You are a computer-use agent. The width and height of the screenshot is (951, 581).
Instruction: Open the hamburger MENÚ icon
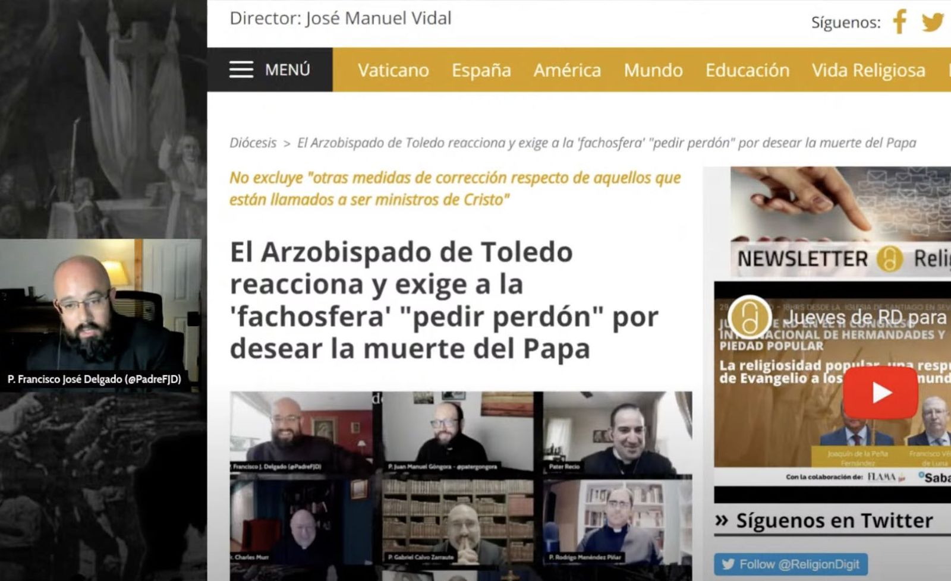(243, 69)
